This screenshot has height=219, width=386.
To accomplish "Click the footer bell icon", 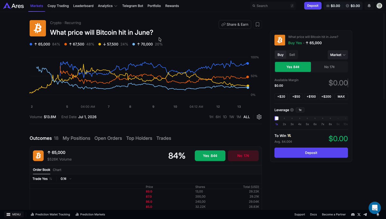I will 378,215.
